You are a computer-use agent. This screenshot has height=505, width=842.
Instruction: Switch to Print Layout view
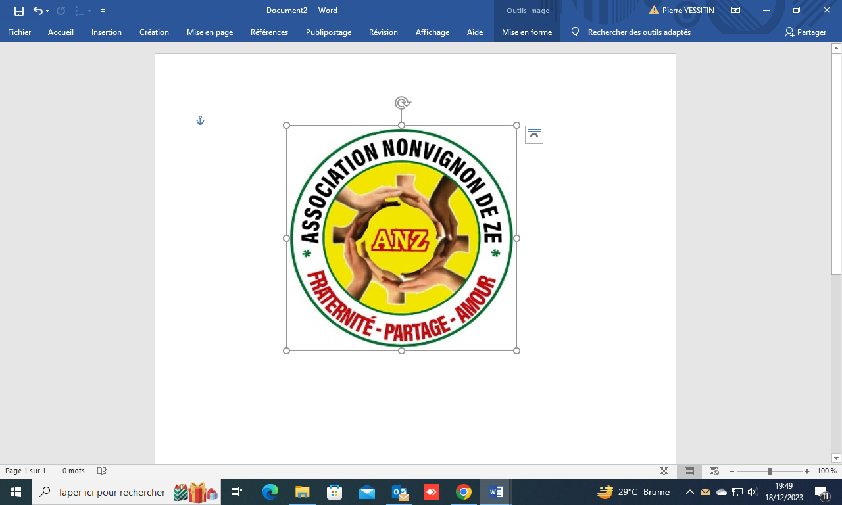[x=689, y=471]
